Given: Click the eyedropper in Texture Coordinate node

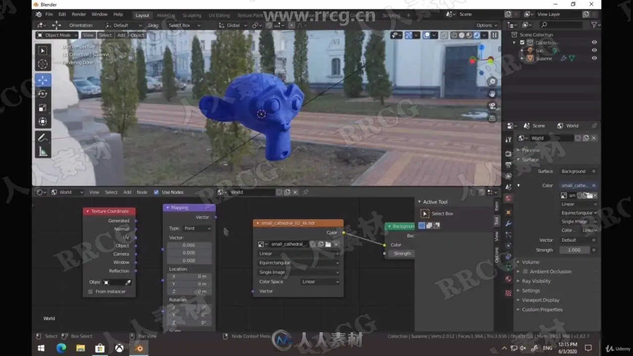Looking at the screenshot, I should click(128, 282).
